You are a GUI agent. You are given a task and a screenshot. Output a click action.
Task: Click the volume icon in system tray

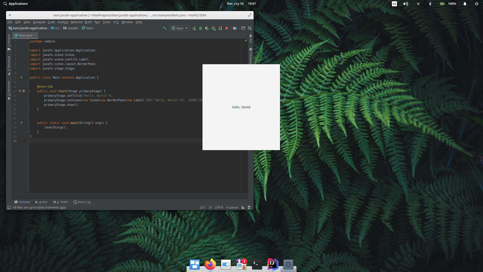[406, 4]
